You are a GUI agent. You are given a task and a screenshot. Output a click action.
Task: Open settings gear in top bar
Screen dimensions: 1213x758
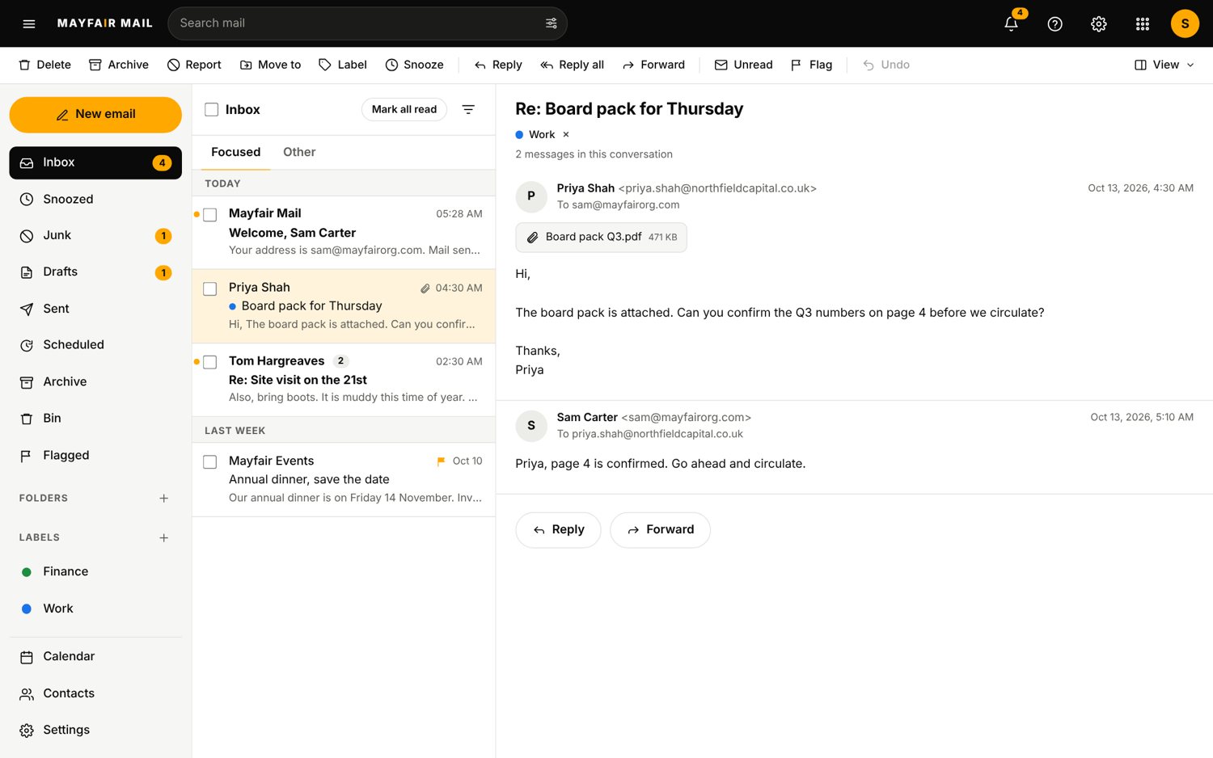point(1099,23)
